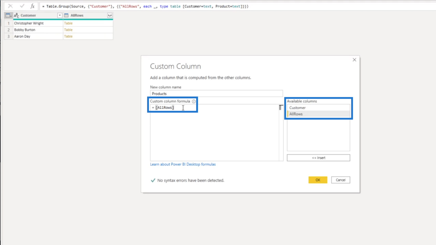Click the formula editor scrollbar thumb

point(281,107)
